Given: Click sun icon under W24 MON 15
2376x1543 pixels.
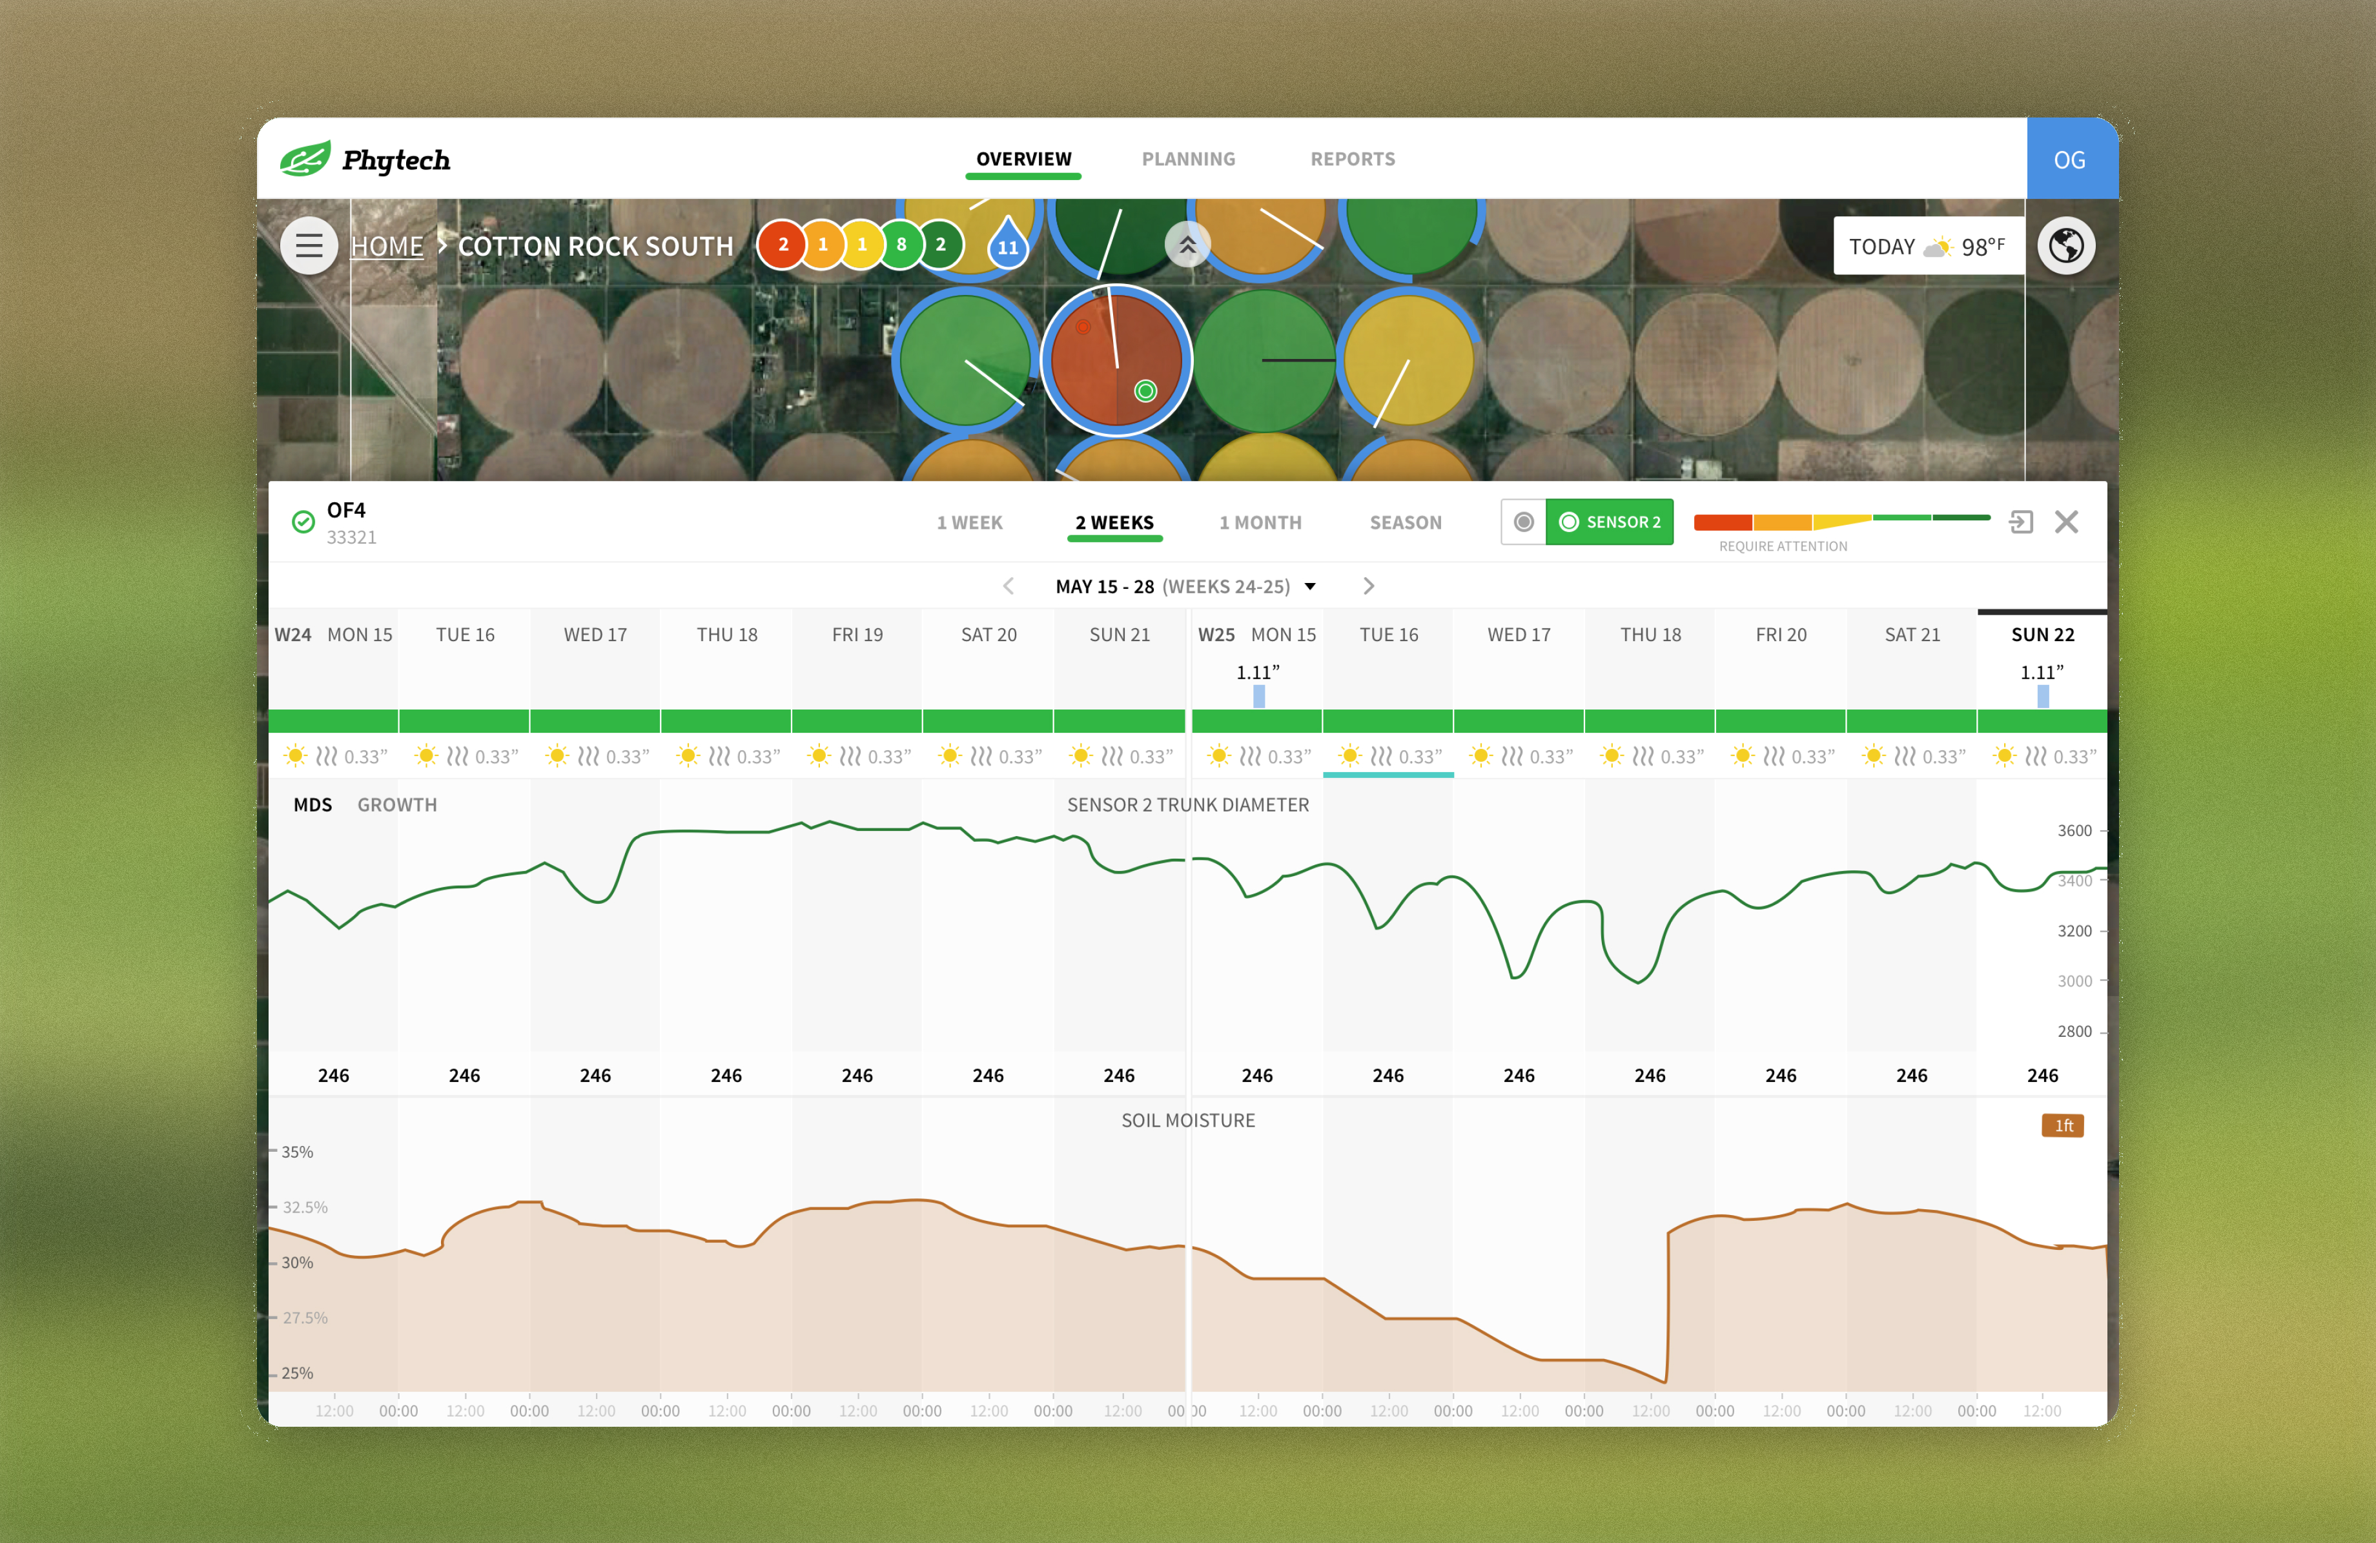Looking at the screenshot, I should pos(296,755).
